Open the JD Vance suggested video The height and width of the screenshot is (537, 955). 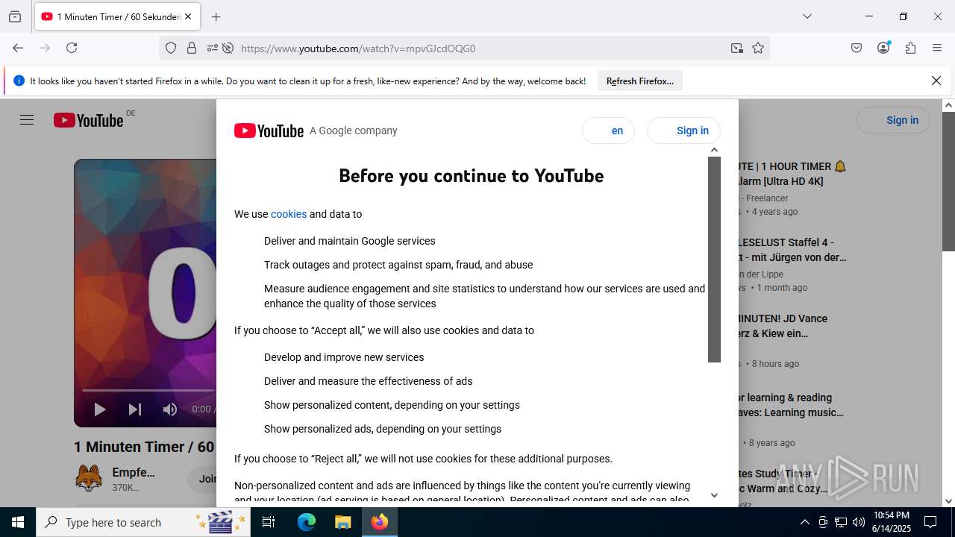782,326
